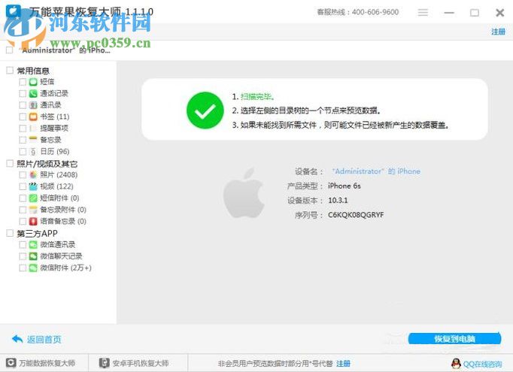Select the 语音备忘录 (0) tree label
The image size is (513, 372).
pyautogui.click(x=63, y=221)
